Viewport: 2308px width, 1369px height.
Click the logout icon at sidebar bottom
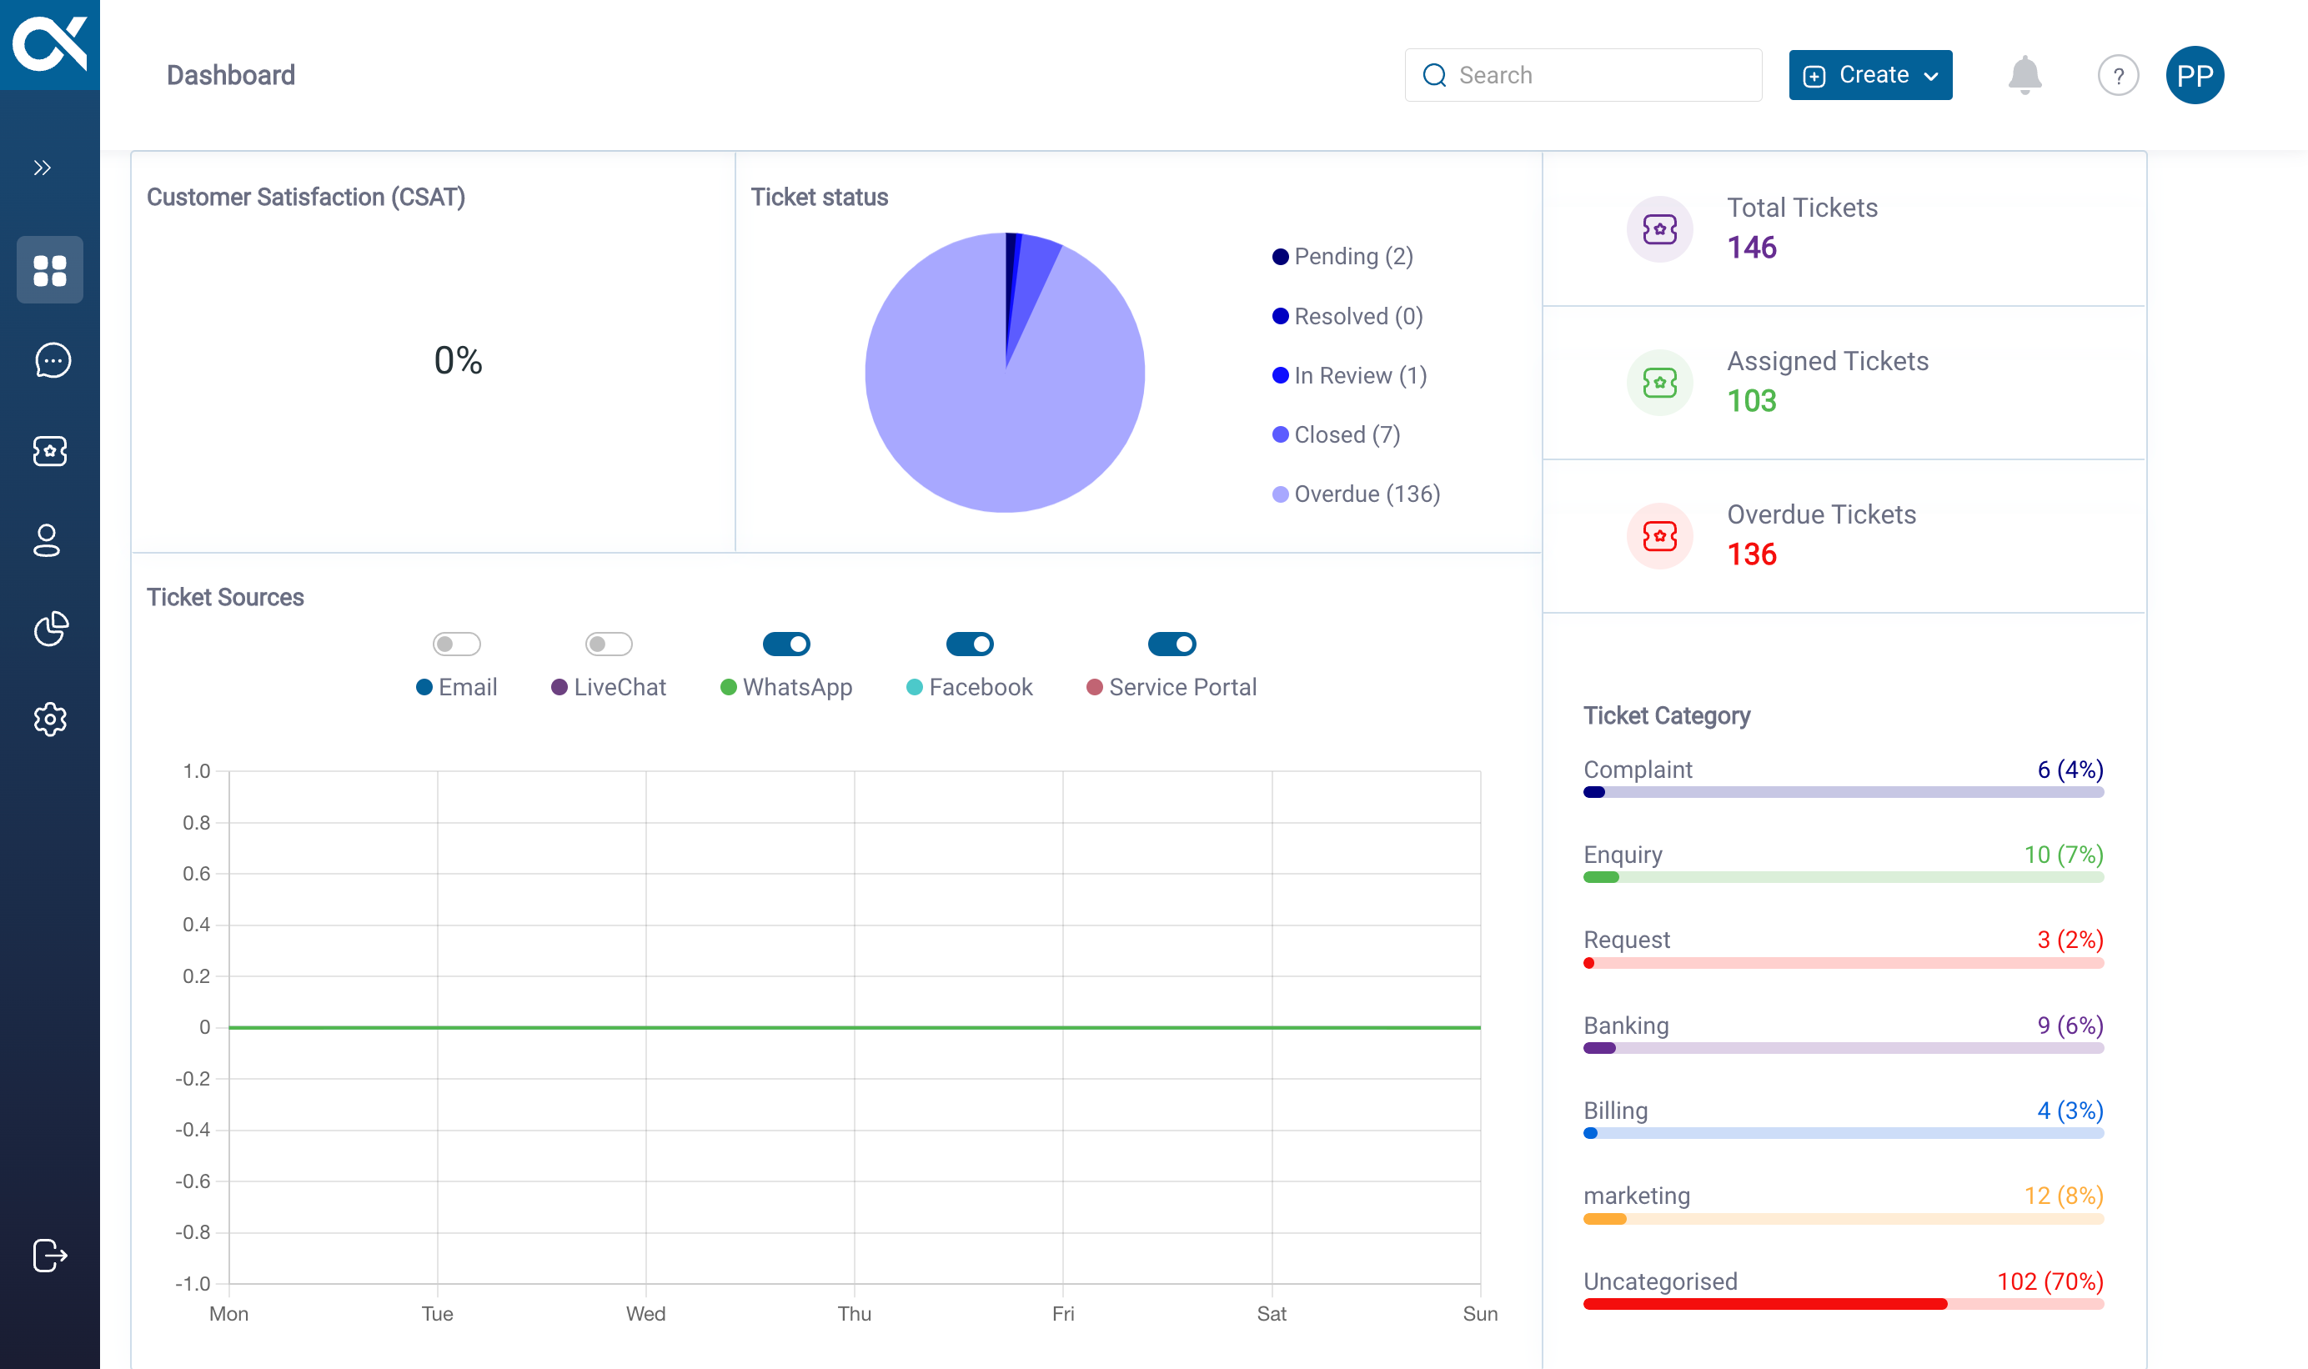(50, 1255)
